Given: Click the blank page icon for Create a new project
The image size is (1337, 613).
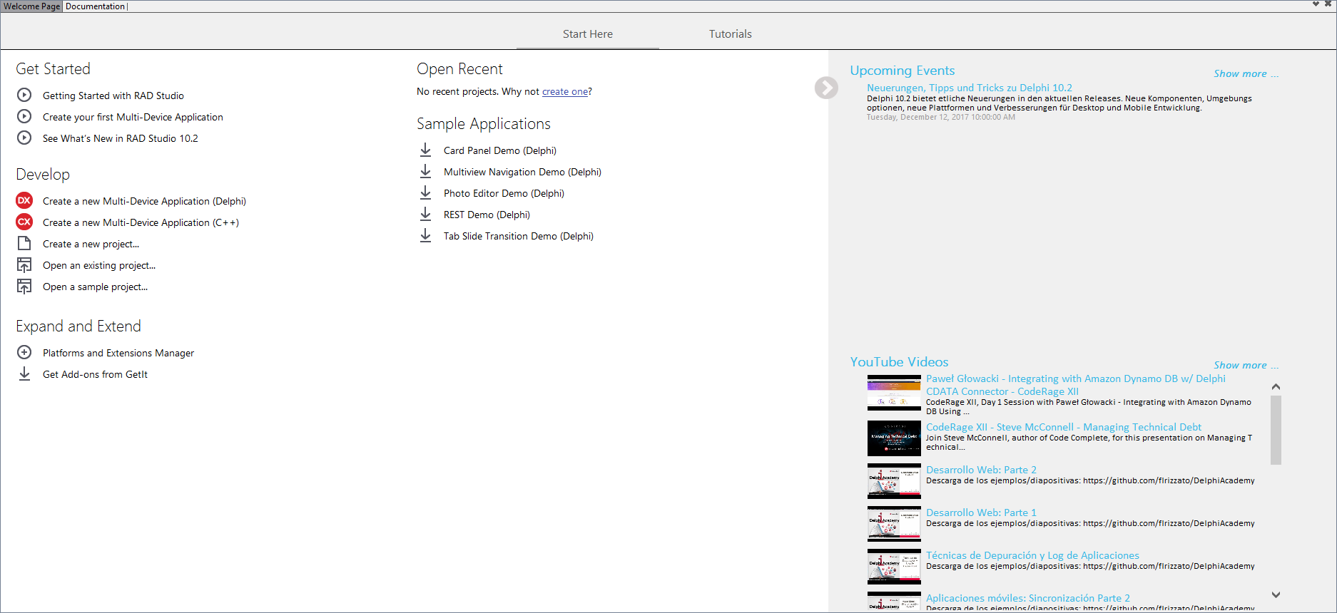Looking at the screenshot, I should [x=24, y=243].
